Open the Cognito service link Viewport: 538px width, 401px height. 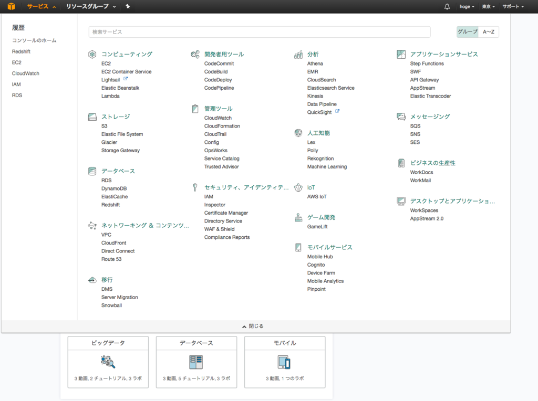[316, 265]
